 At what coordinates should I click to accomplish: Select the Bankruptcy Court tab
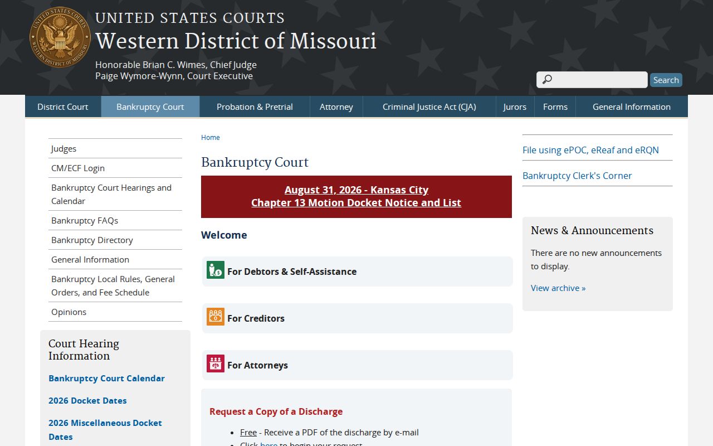coord(150,106)
